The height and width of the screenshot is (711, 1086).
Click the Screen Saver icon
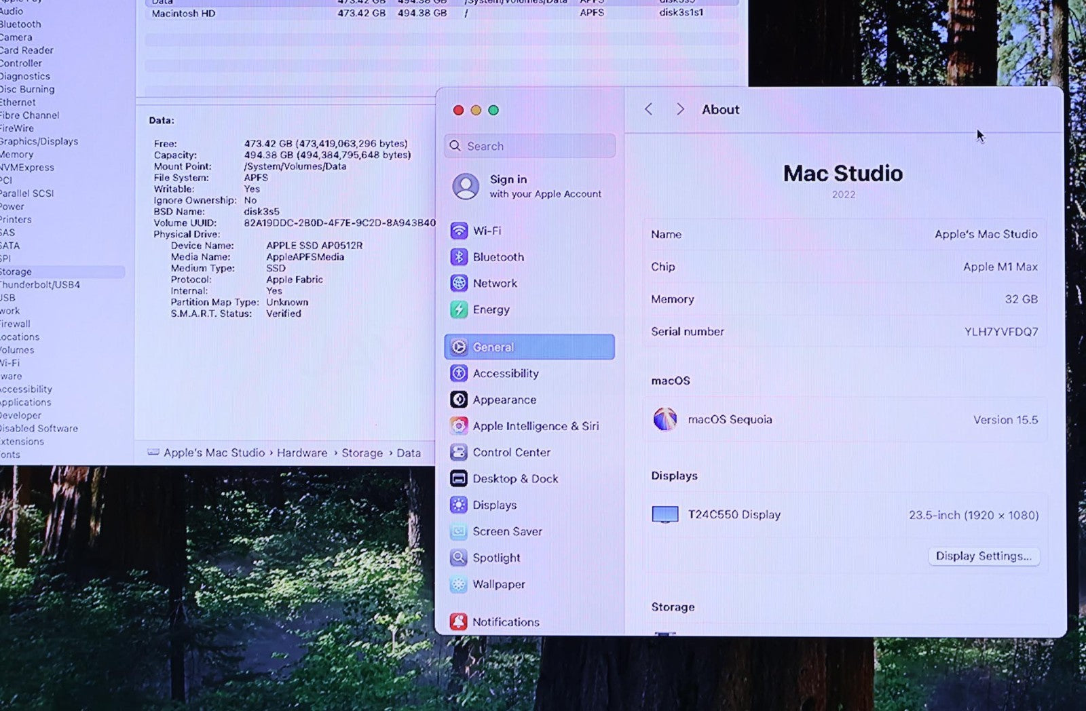459,531
